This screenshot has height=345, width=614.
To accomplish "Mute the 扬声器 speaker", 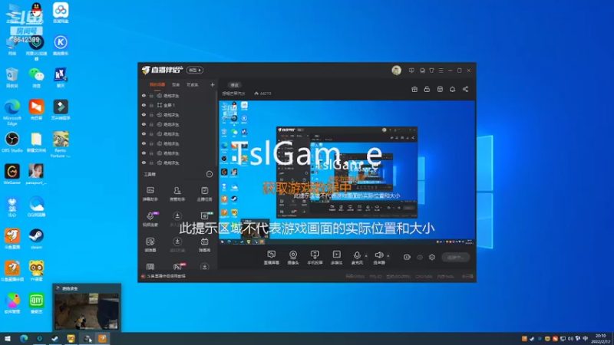I will coord(378,258).
